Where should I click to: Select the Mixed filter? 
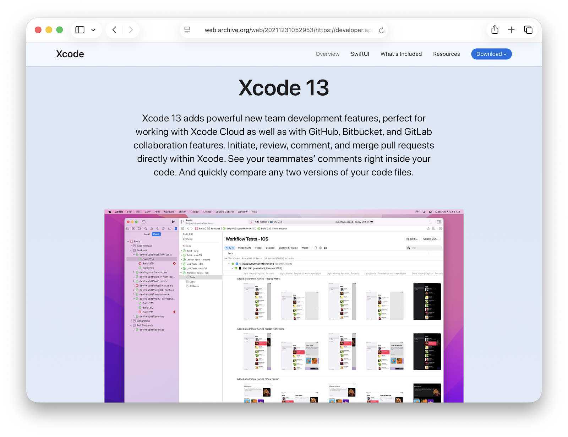click(305, 248)
